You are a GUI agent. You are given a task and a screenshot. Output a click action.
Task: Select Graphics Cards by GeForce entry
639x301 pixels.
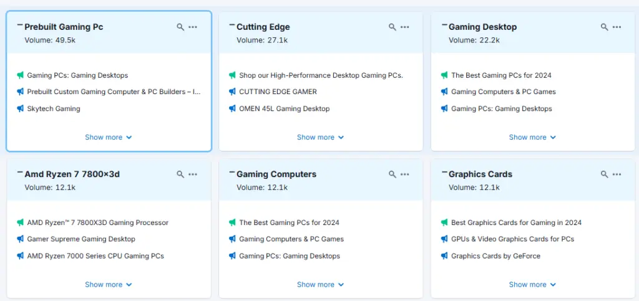[495, 256]
